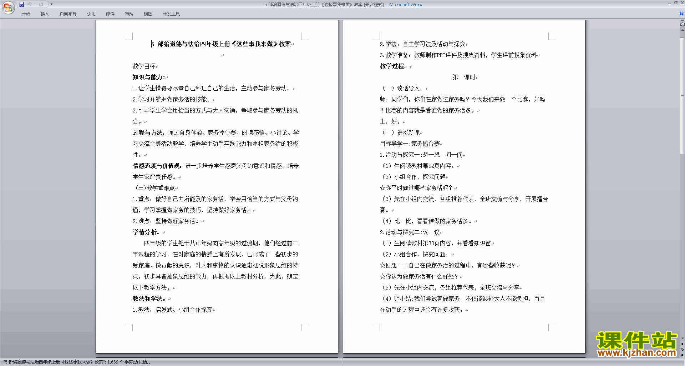Switch to the 页面布局 tab
The image size is (685, 366).
[68, 14]
